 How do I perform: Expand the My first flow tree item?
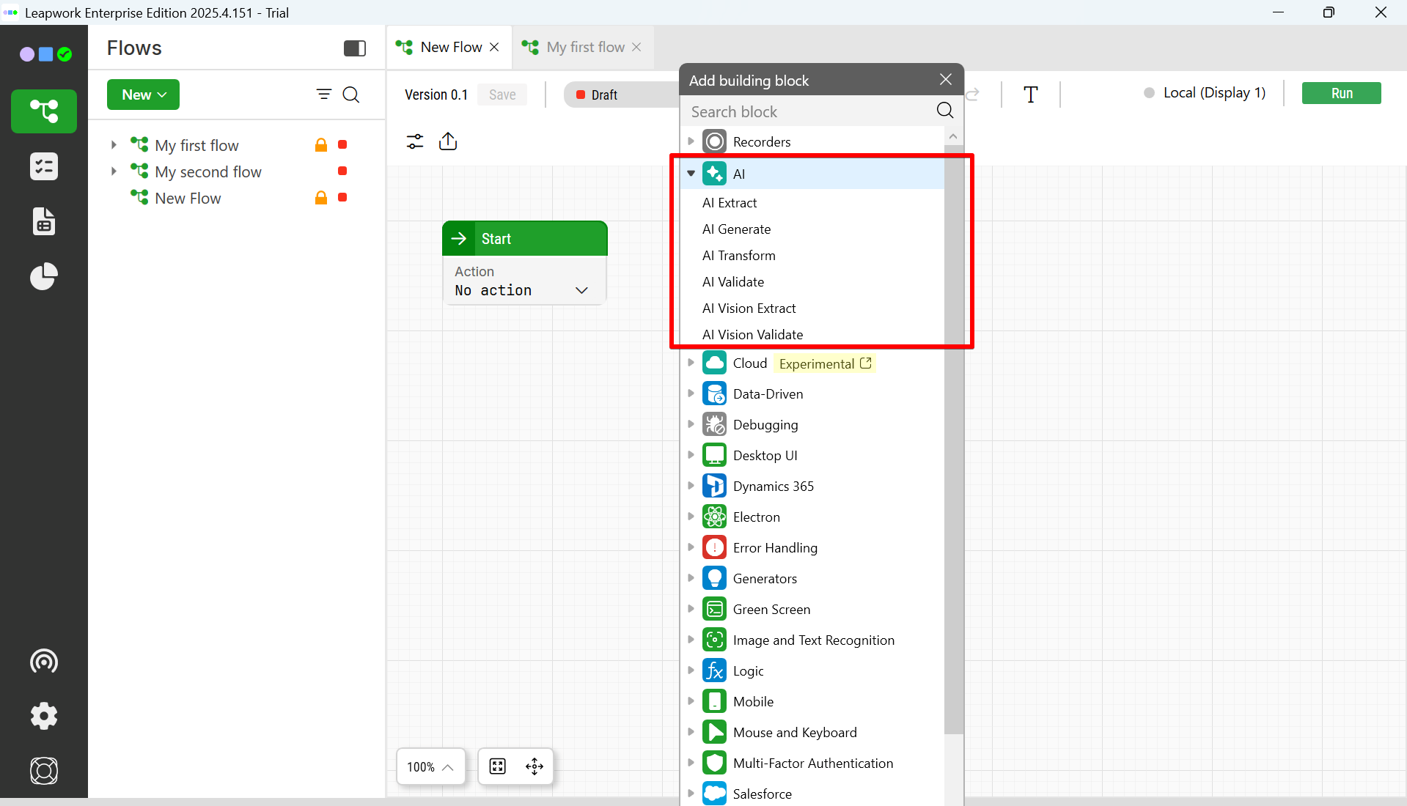[x=114, y=145]
